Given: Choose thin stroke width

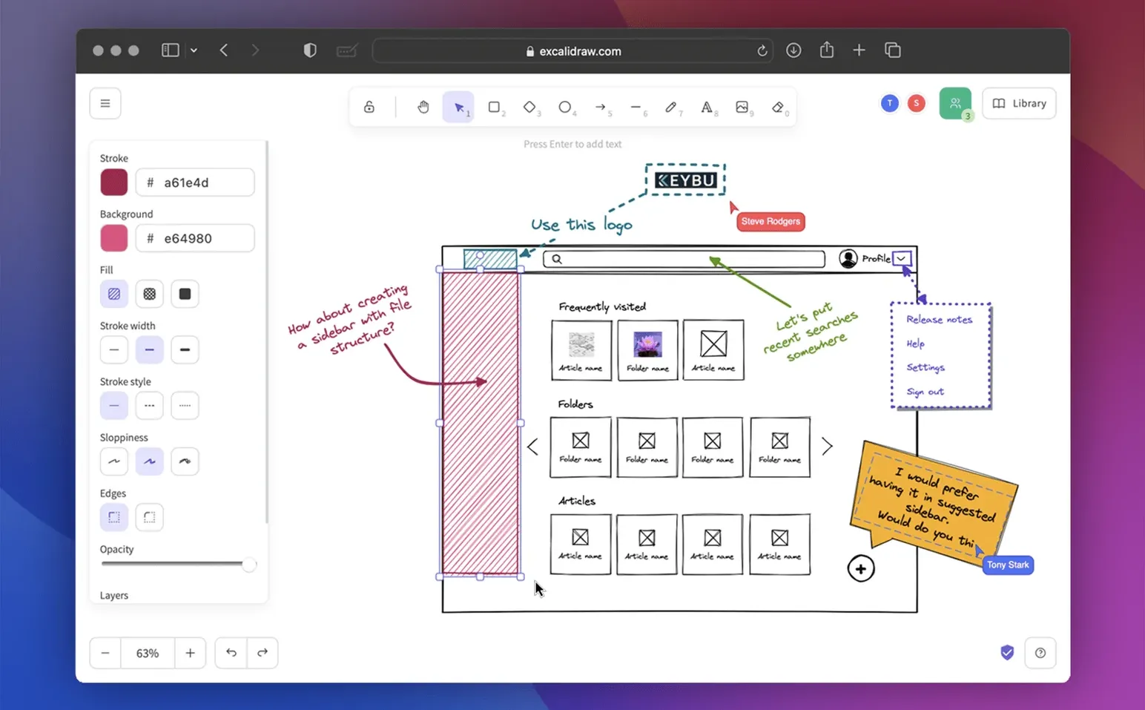Looking at the screenshot, I should pyautogui.click(x=114, y=349).
